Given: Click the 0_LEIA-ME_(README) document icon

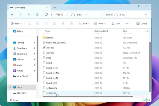Looking at the screenshot, I should point(44,43).
